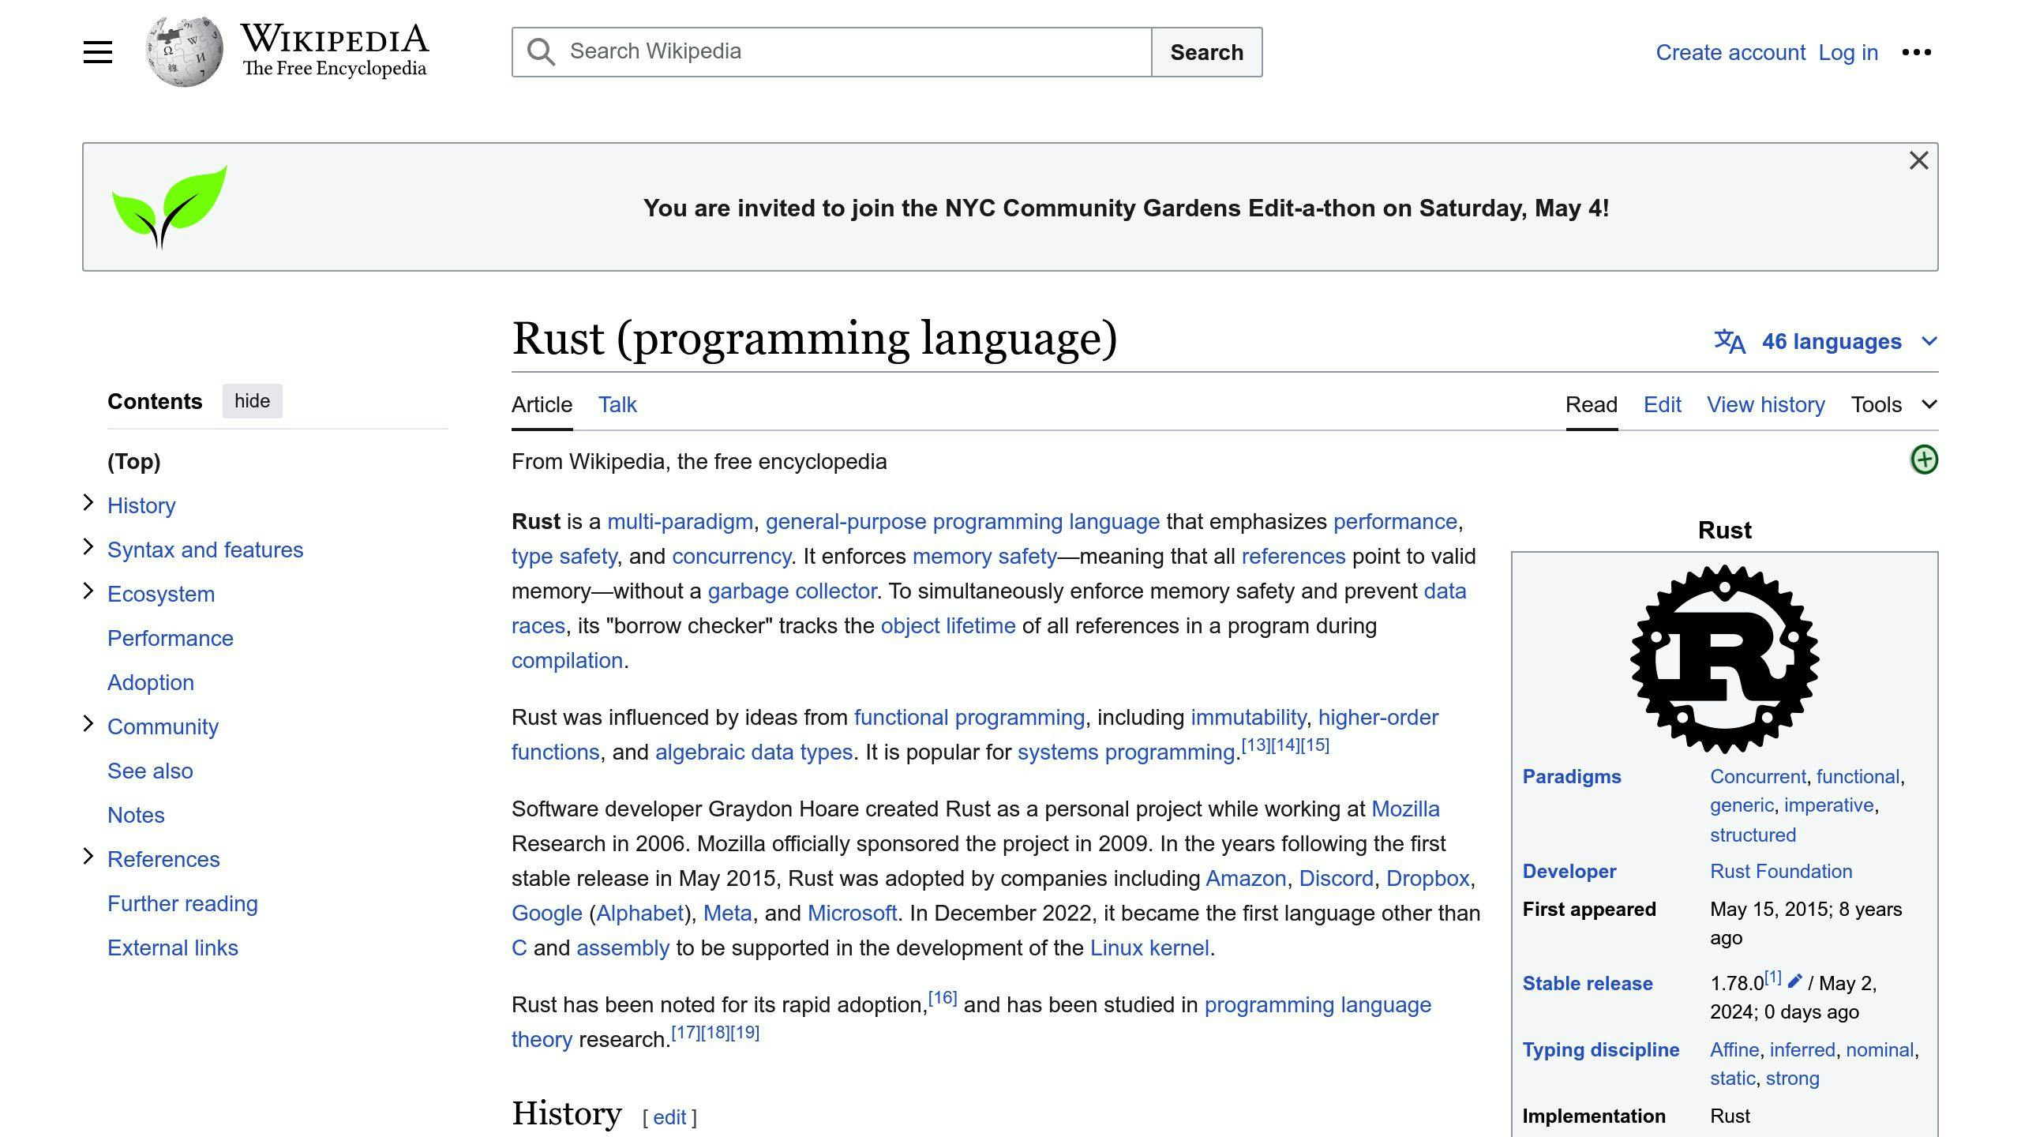The height and width of the screenshot is (1137, 2021).
Task: Open the Stable release infobox link
Action: click(x=1587, y=984)
